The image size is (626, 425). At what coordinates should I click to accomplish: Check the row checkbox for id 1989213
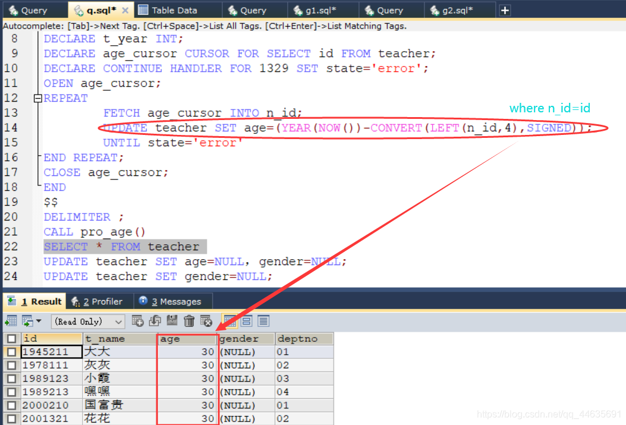[x=11, y=392]
